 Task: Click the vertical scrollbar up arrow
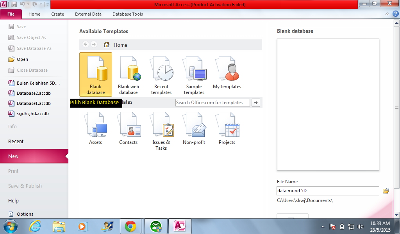coord(396,23)
